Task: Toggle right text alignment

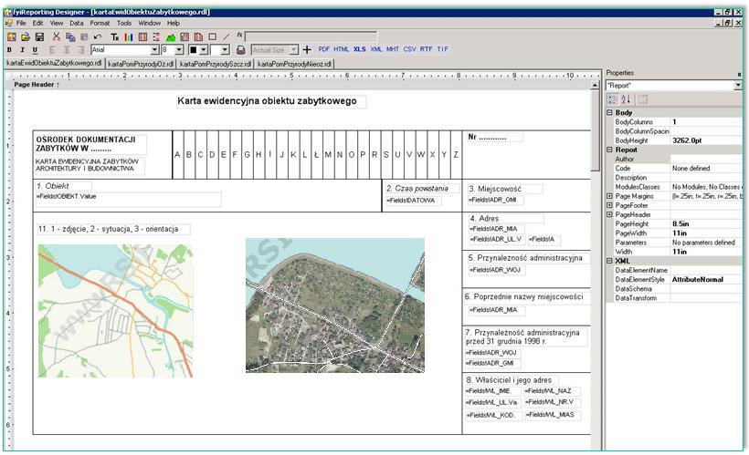Action: [x=81, y=49]
